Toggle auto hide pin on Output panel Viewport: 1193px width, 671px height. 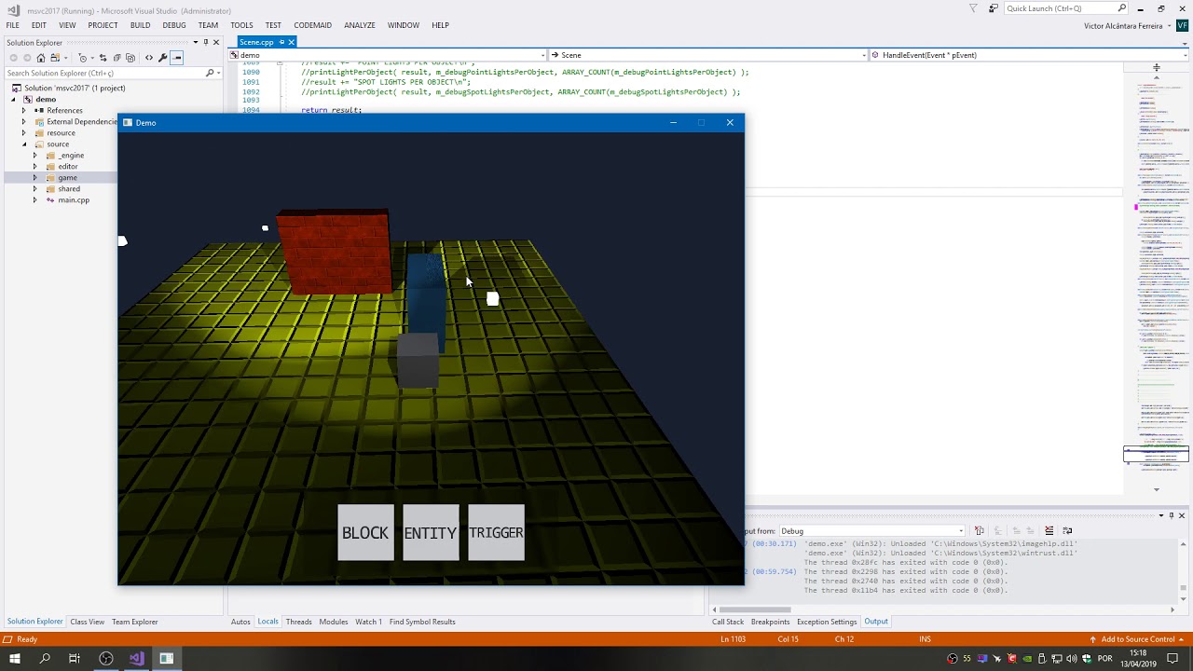point(1172,515)
